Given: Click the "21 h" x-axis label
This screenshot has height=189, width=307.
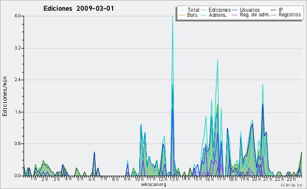Looking at the screenshot, I should pyautogui.click(x=268, y=179).
